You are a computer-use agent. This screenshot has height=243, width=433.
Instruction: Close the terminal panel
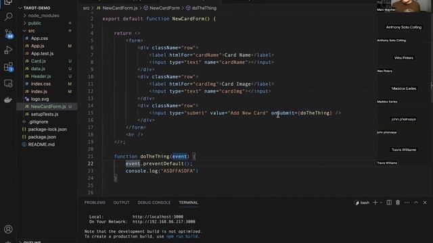click(x=425, y=202)
